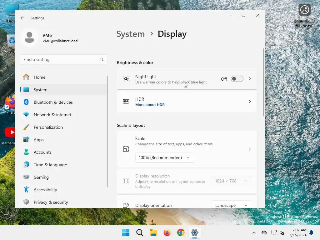Open File Explorer from taskbar

coord(153,232)
